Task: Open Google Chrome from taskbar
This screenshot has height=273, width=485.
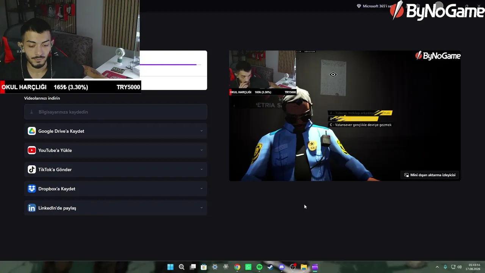Action: point(237,267)
